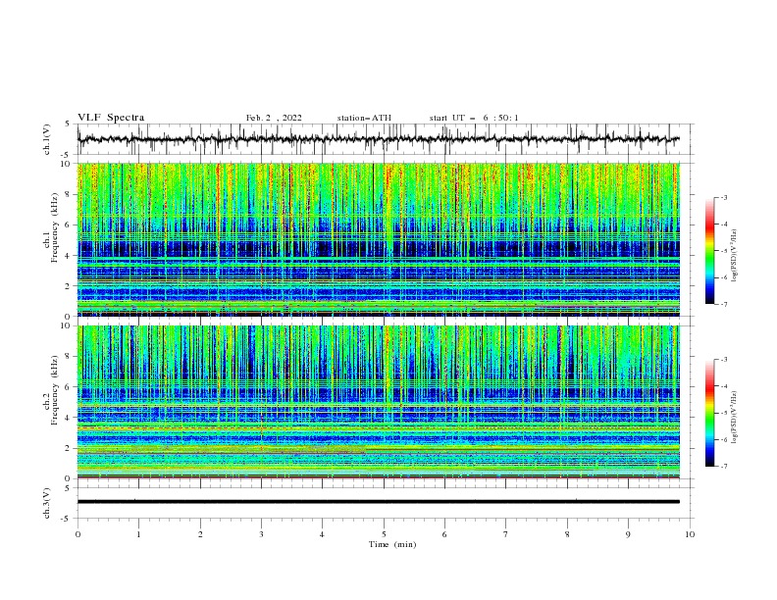Click the ch.3 flat black waveform trace
The height and width of the screenshot is (600, 777).
tap(379, 502)
